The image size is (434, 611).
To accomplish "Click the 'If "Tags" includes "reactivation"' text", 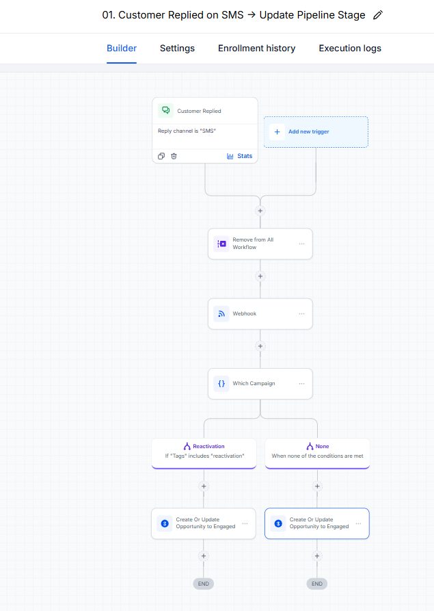I will (205, 456).
